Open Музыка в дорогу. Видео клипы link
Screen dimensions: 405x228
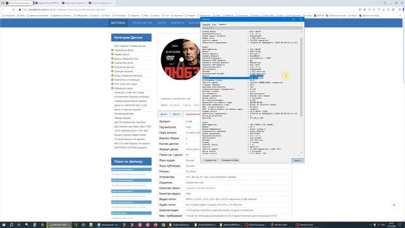click(x=130, y=135)
